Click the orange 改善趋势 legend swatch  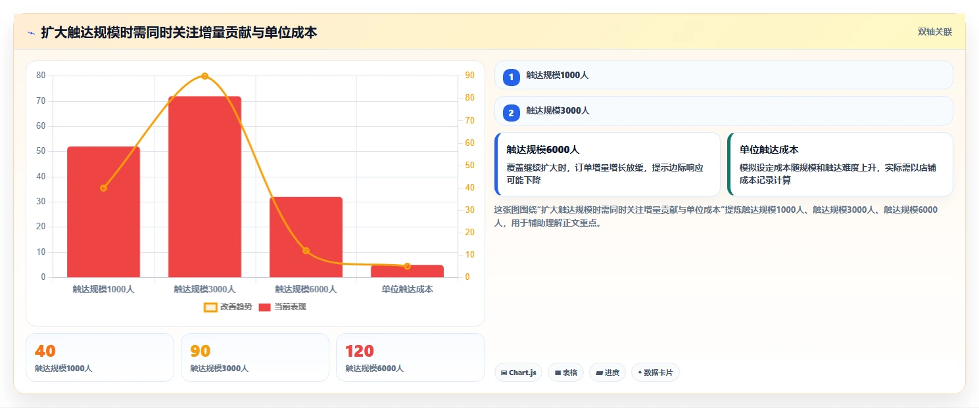click(210, 307)
